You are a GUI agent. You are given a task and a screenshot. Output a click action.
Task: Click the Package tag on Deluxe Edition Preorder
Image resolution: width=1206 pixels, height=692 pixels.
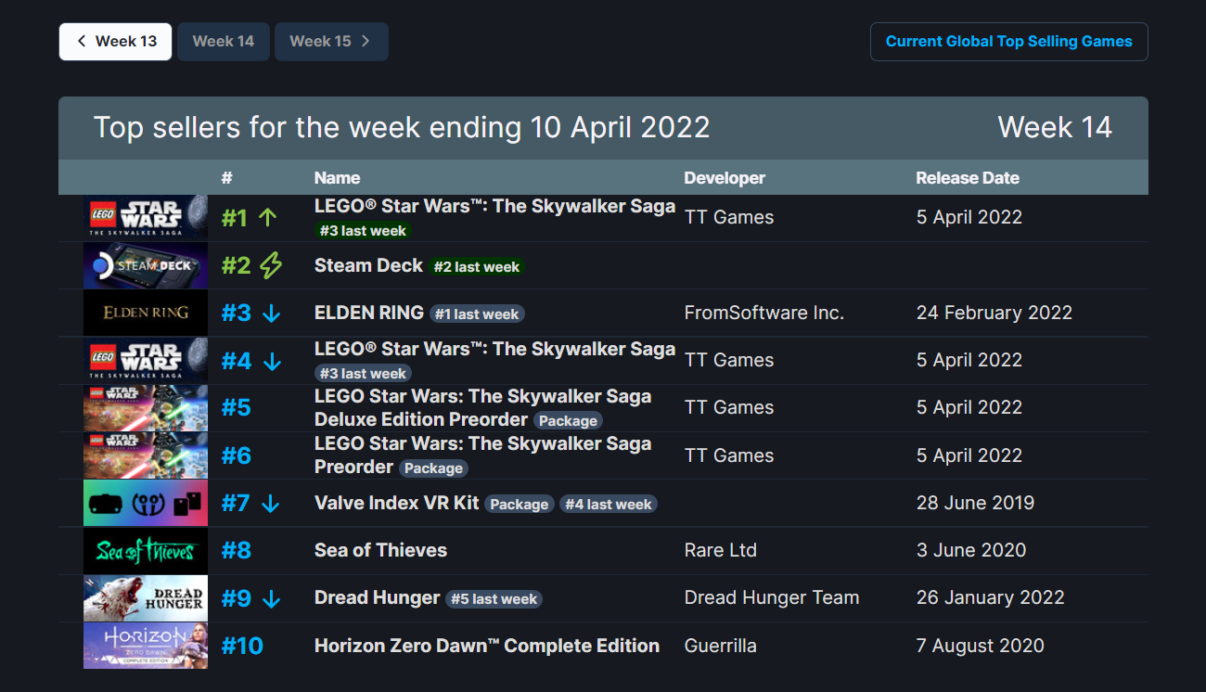pyautogui.click(x=569, y=420)
